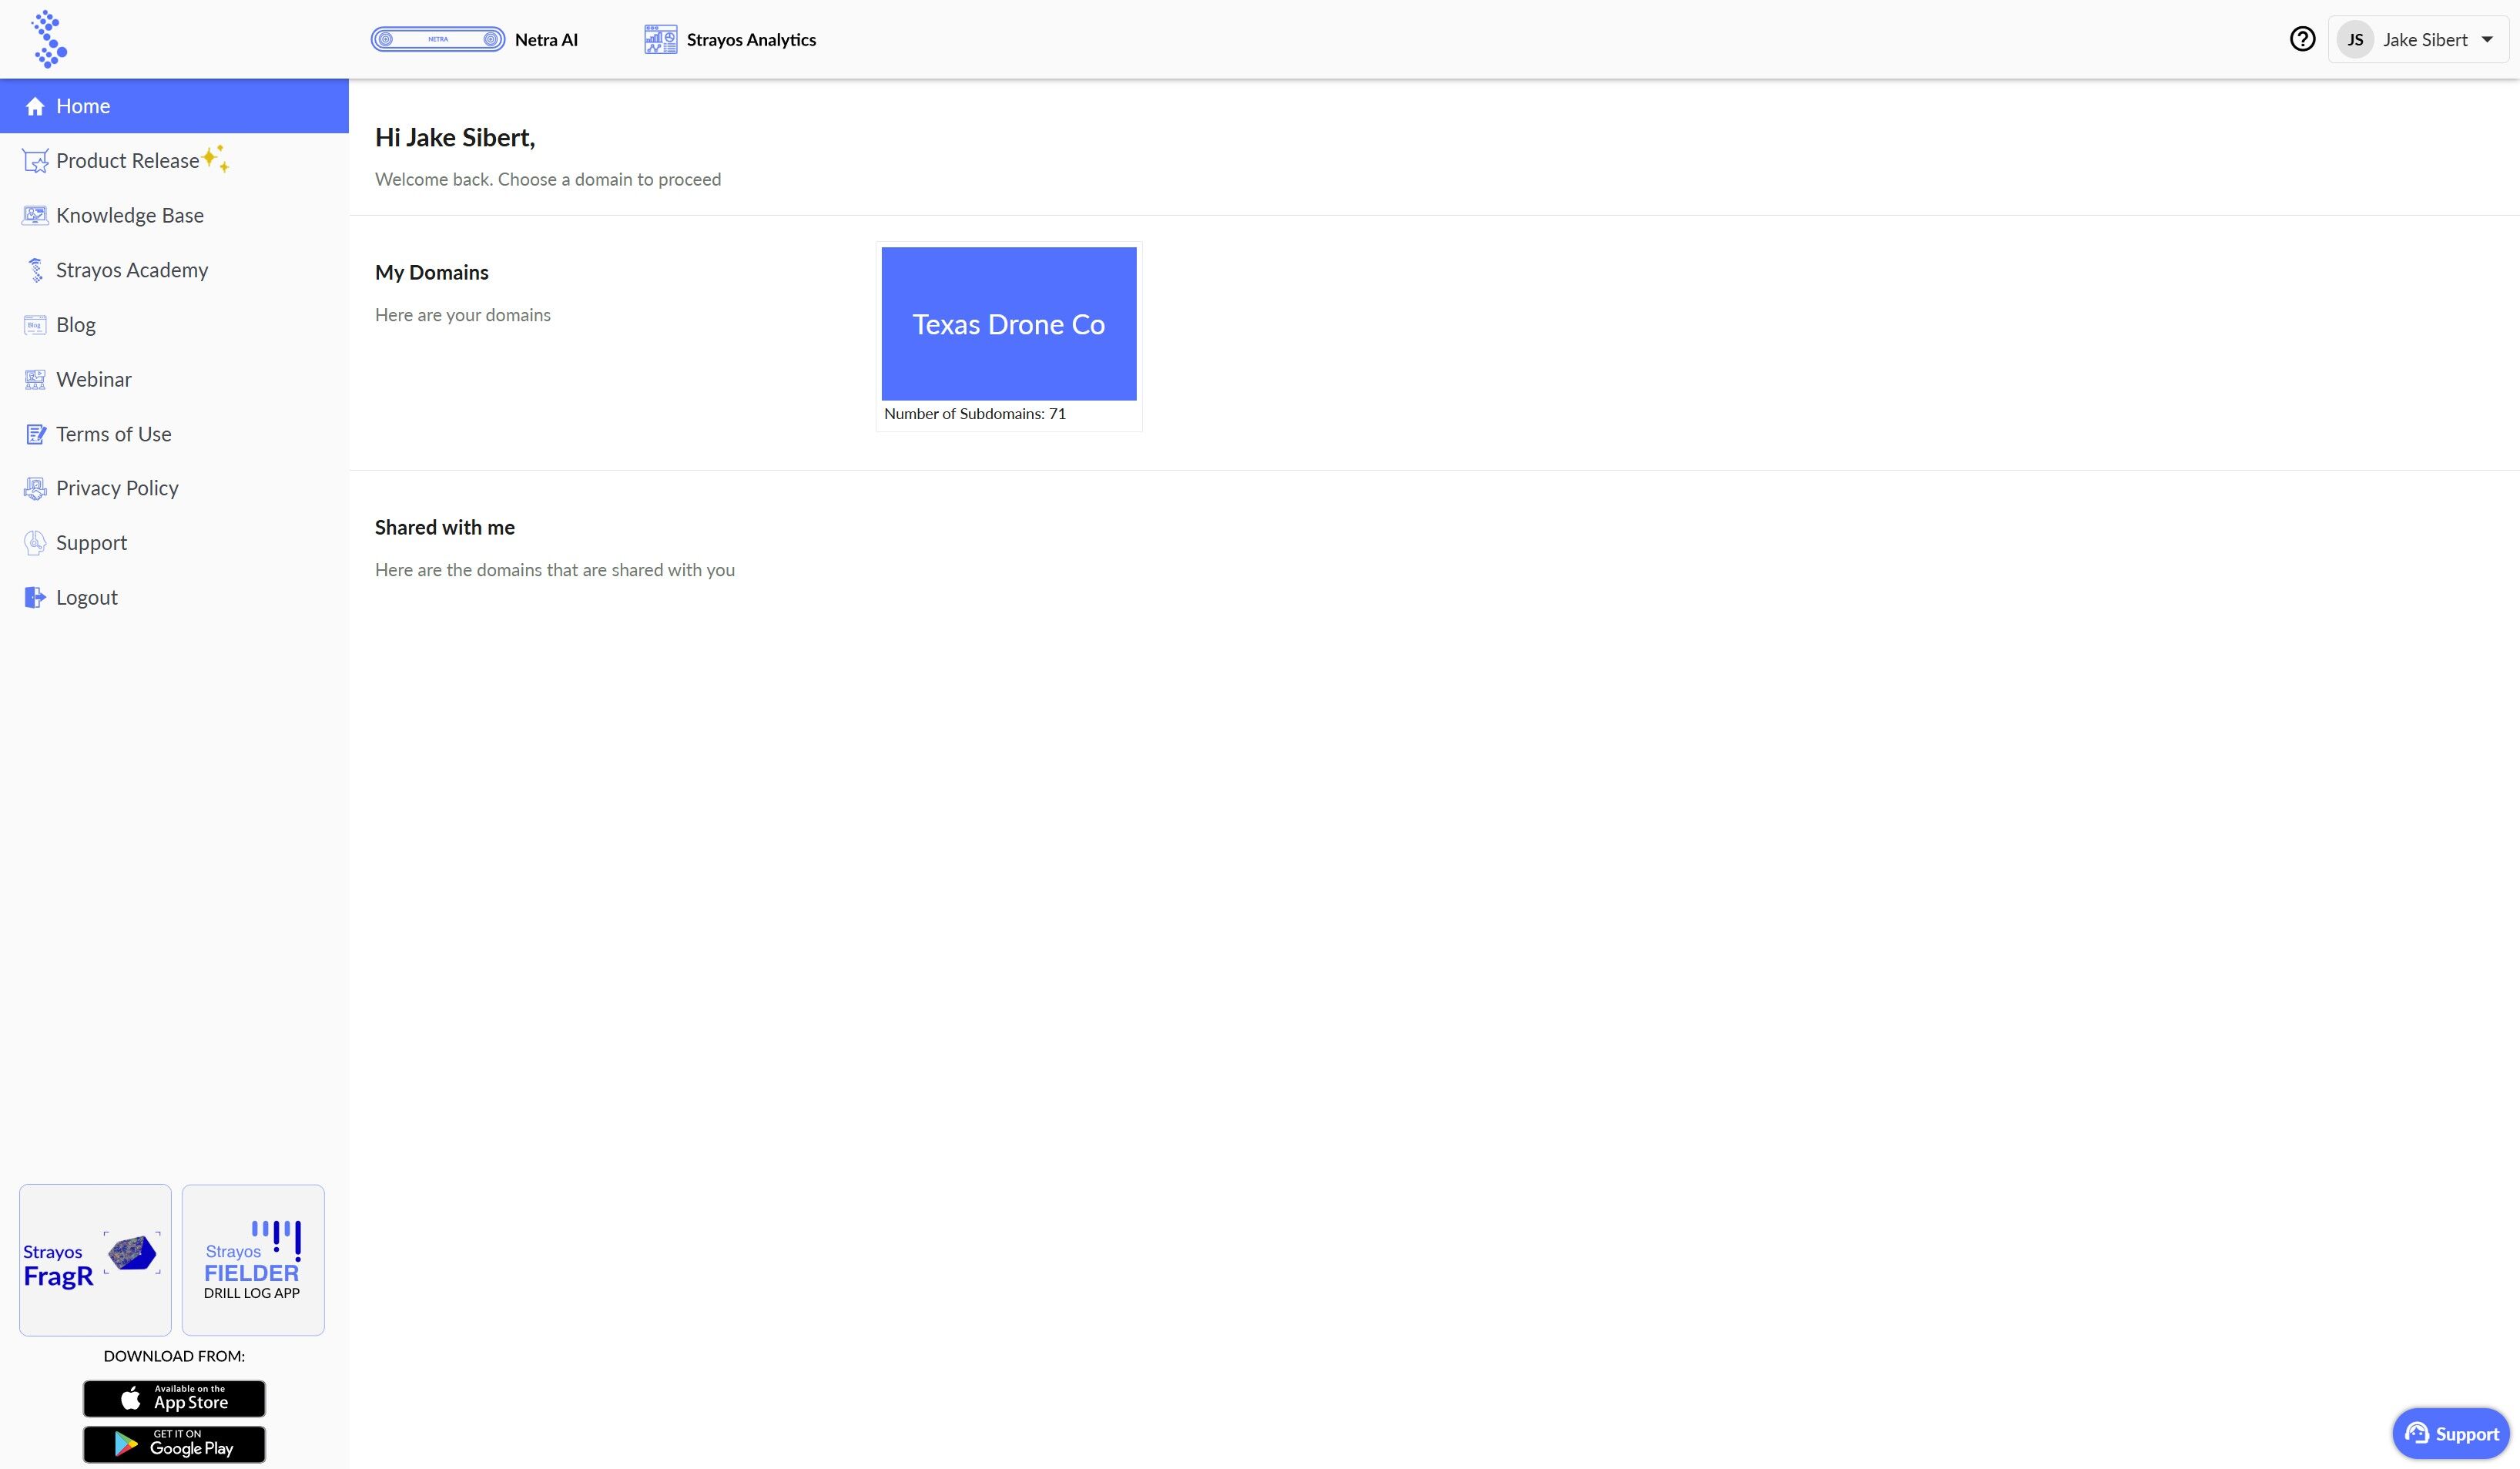Open Strayos Analytics from top bar
Viewport: 2520px width, 1469px height.
[730, 39]
